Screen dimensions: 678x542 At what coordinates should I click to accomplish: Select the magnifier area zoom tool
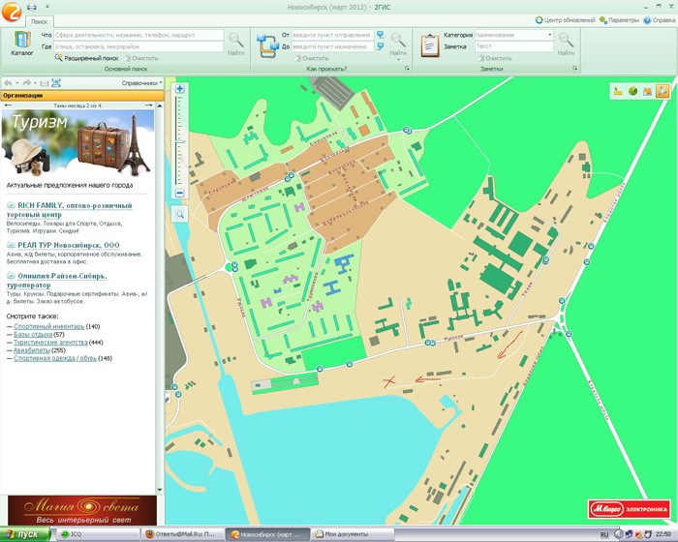(180, 214)
